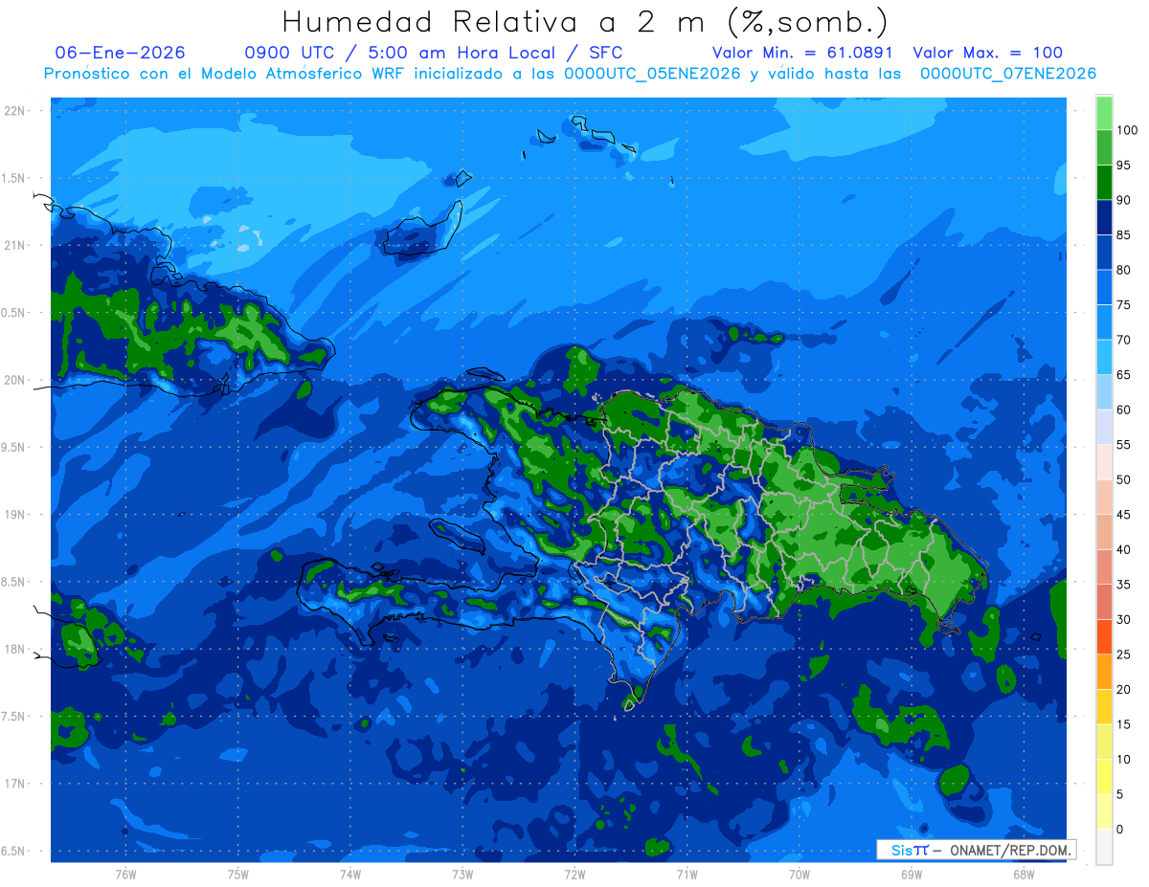Click the red-orange swatch between 25 and 30

1104,636
